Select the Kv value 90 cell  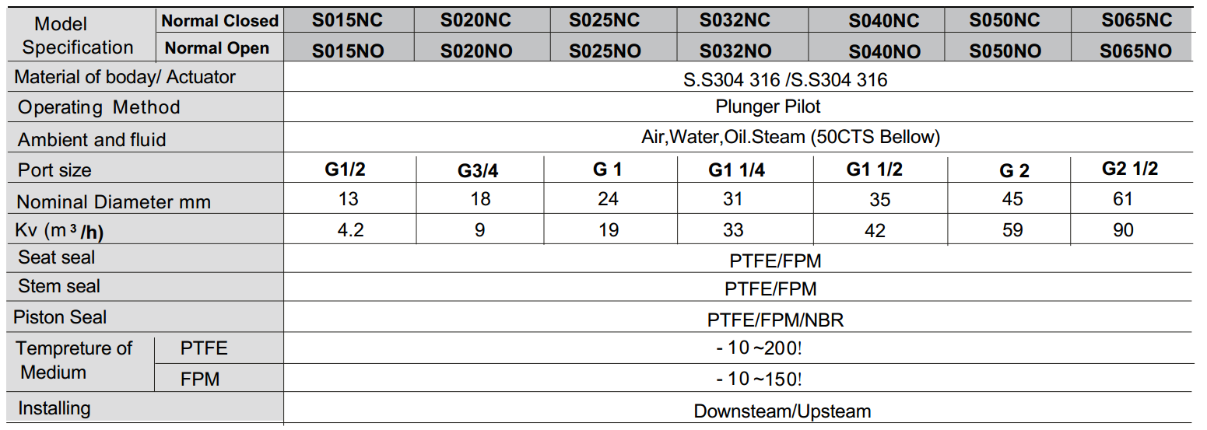click(1123, 230)
